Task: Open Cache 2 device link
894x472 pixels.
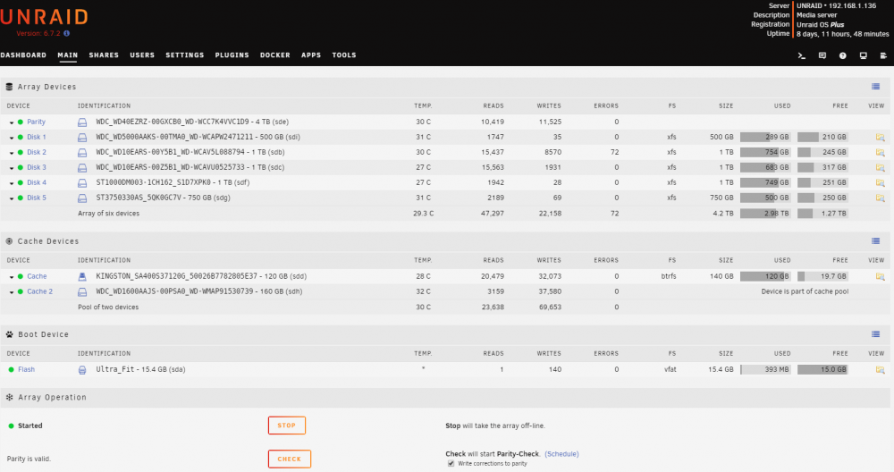Action: (40, 291)
